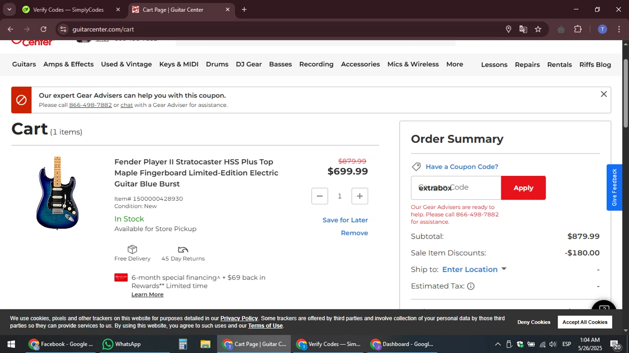Click Save for Later link

345,220
